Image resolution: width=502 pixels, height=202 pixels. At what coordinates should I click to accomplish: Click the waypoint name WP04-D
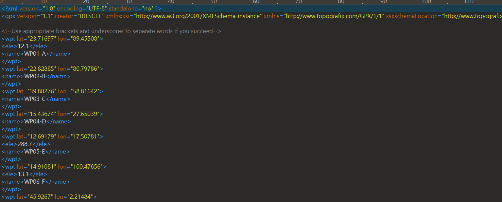(x=35, y=121)
